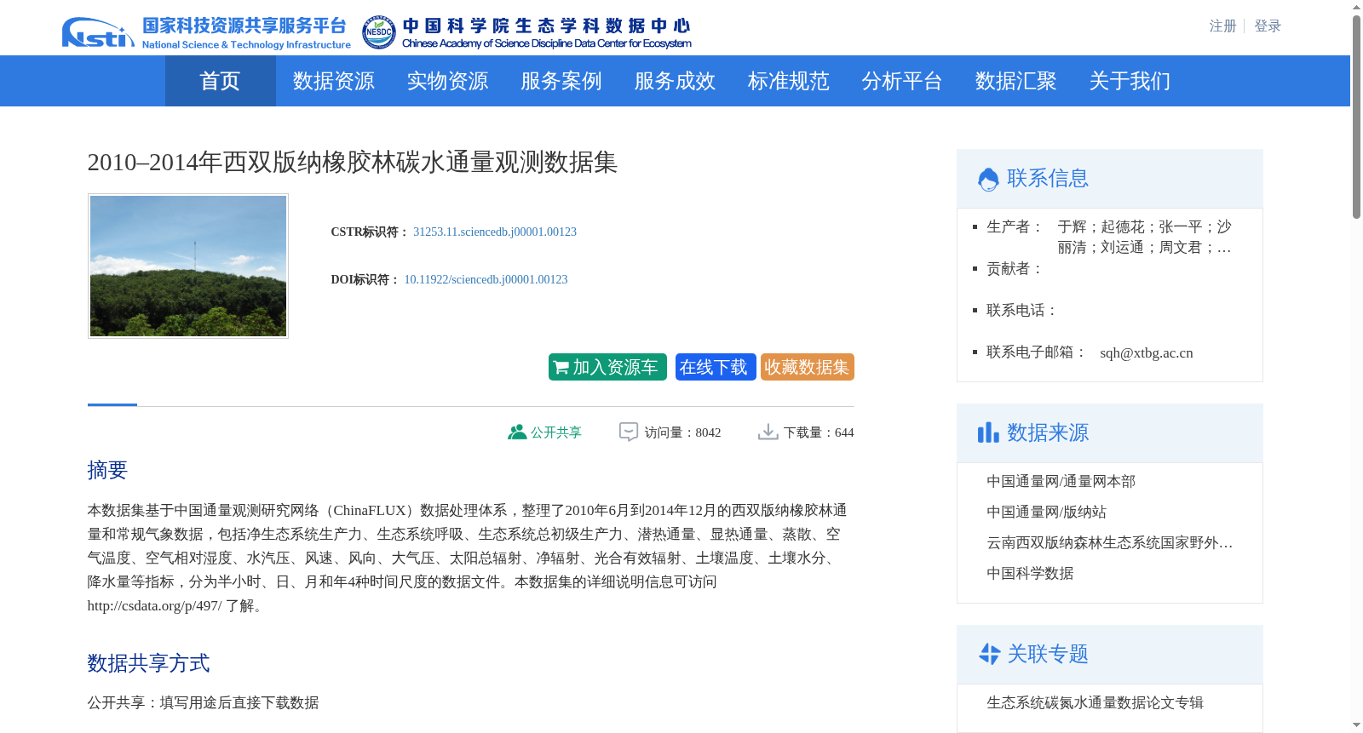Click the 下载量：644 text
This screenshot has height=733, width=1363.
point(819,432)
